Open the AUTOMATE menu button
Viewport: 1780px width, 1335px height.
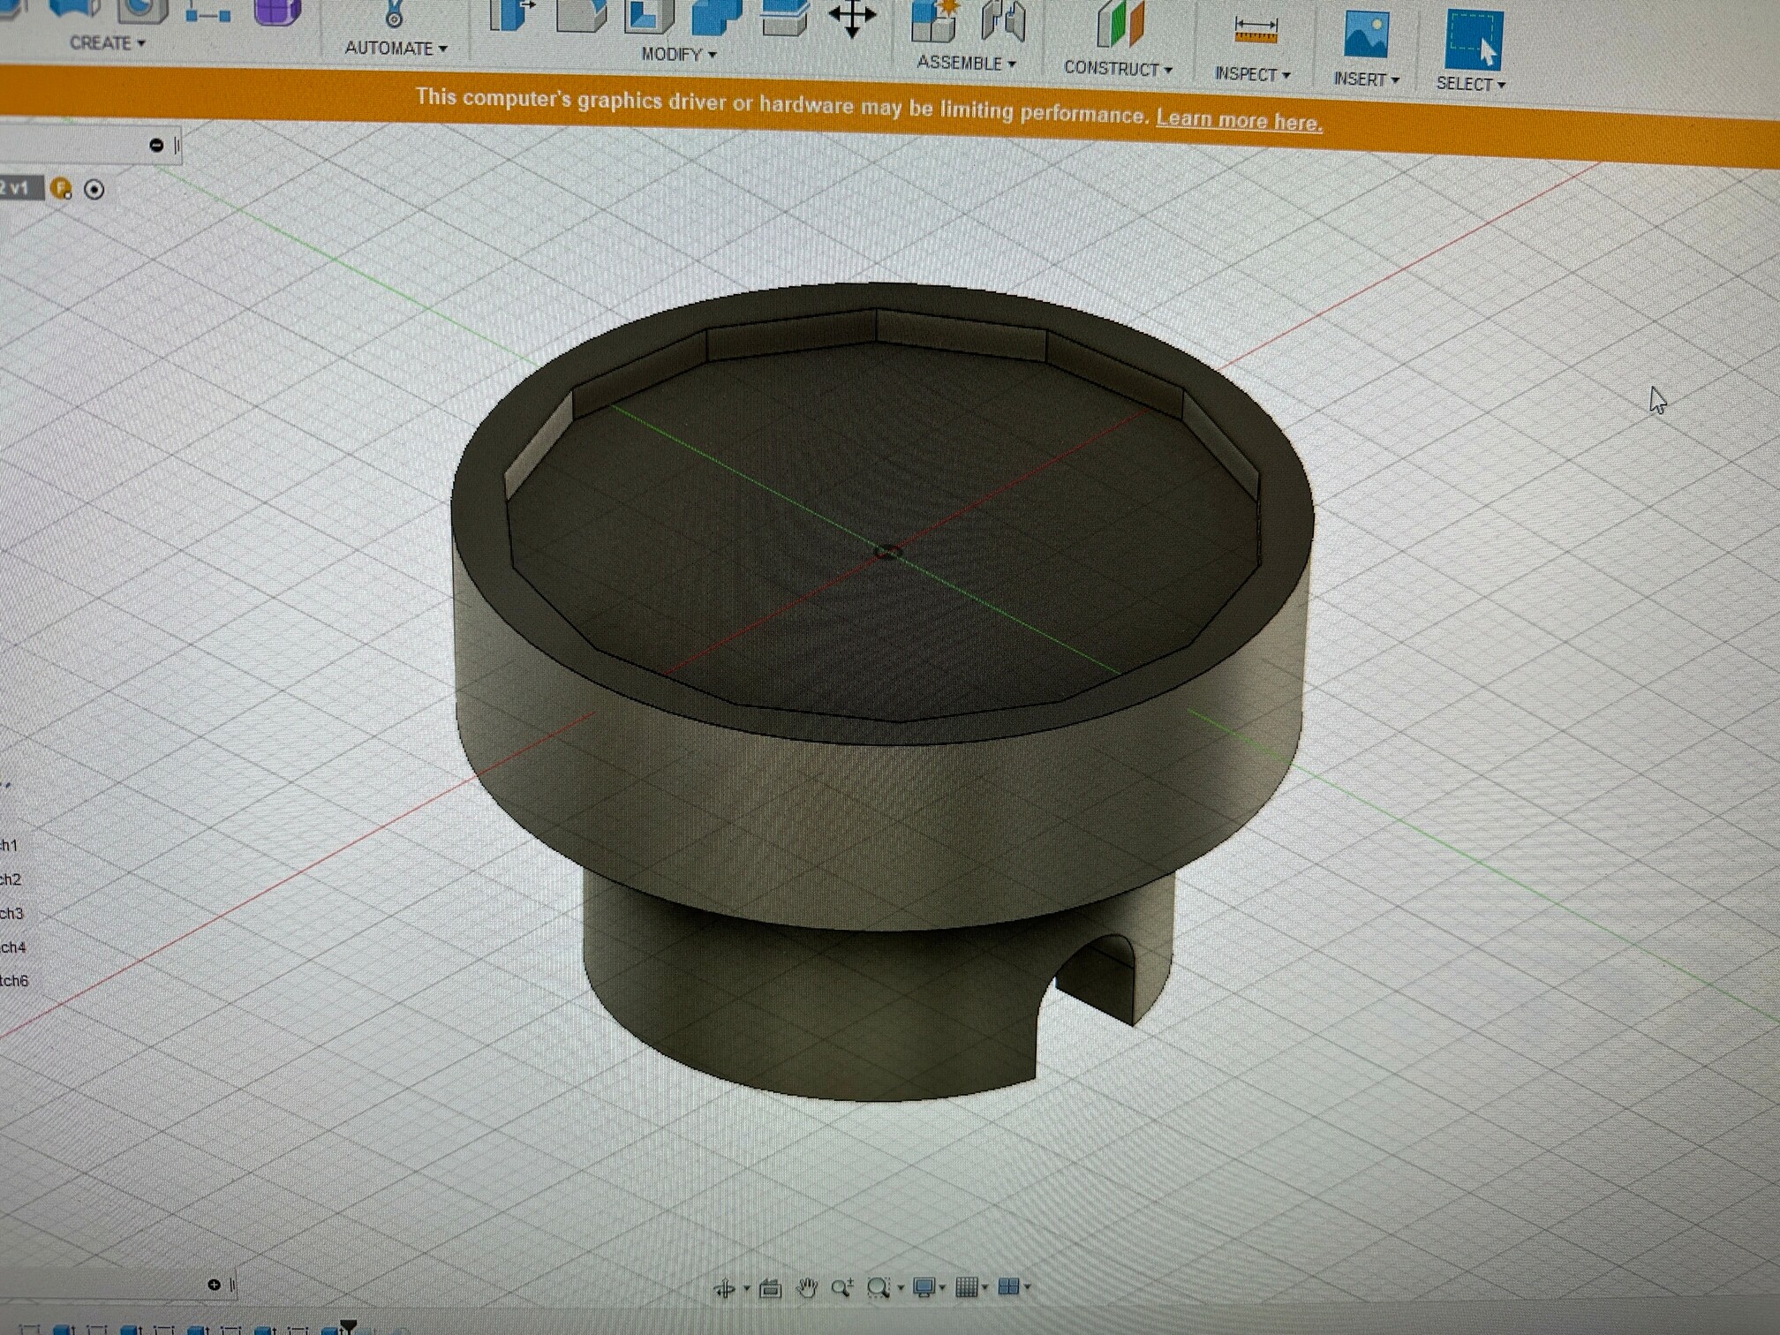point(396,49)
